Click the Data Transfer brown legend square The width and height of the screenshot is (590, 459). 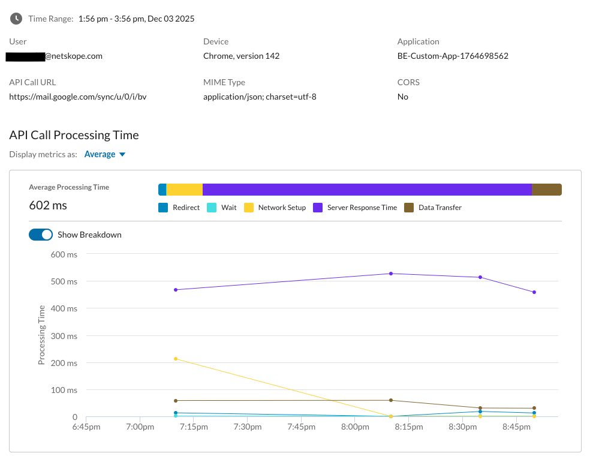(409, 208)
